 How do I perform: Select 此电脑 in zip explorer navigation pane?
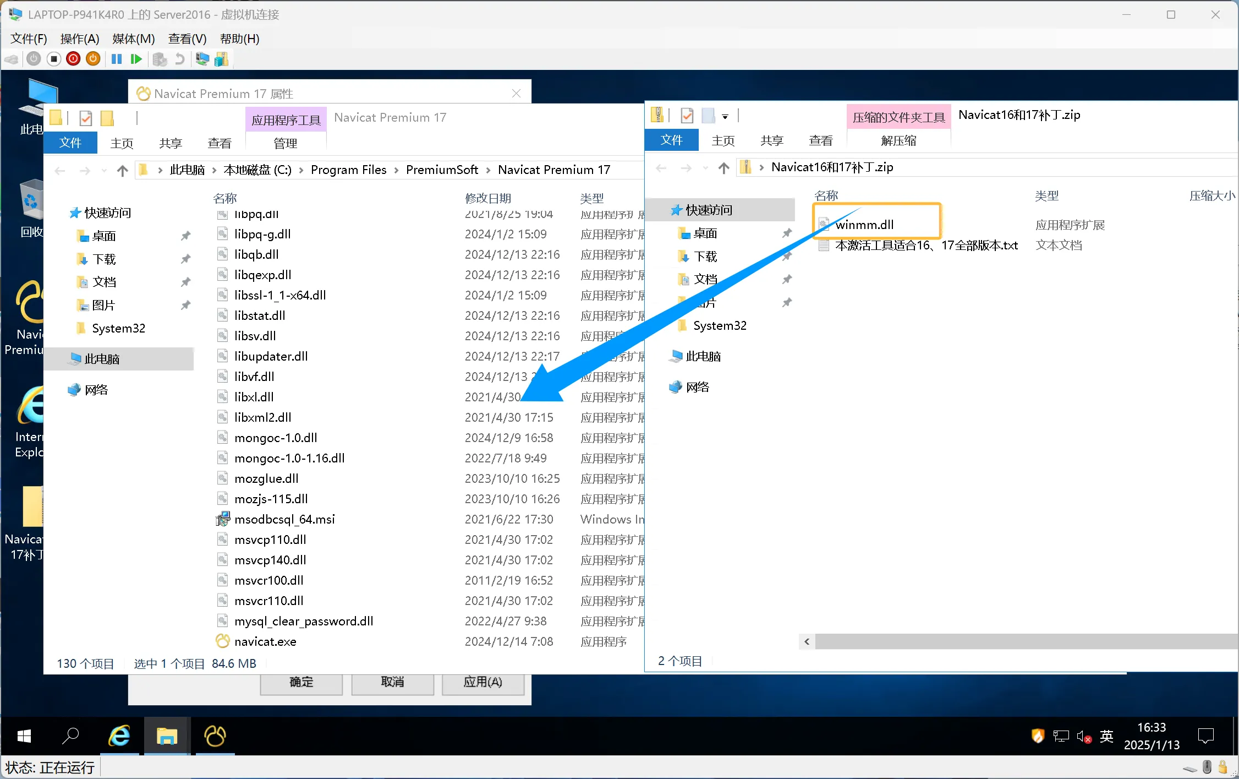(x=703, y=357)
